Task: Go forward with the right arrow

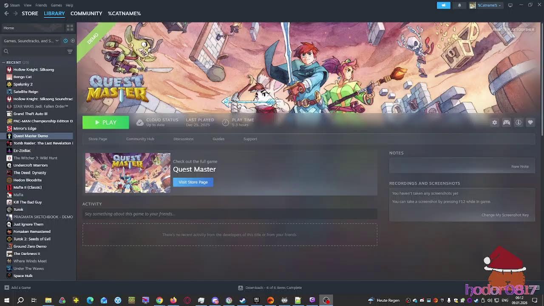Action: click(15, 14)
